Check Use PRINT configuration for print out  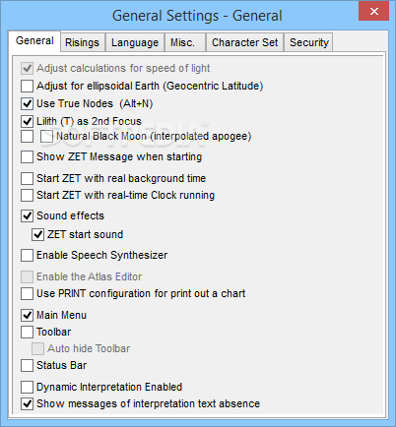tap(27, 294)
